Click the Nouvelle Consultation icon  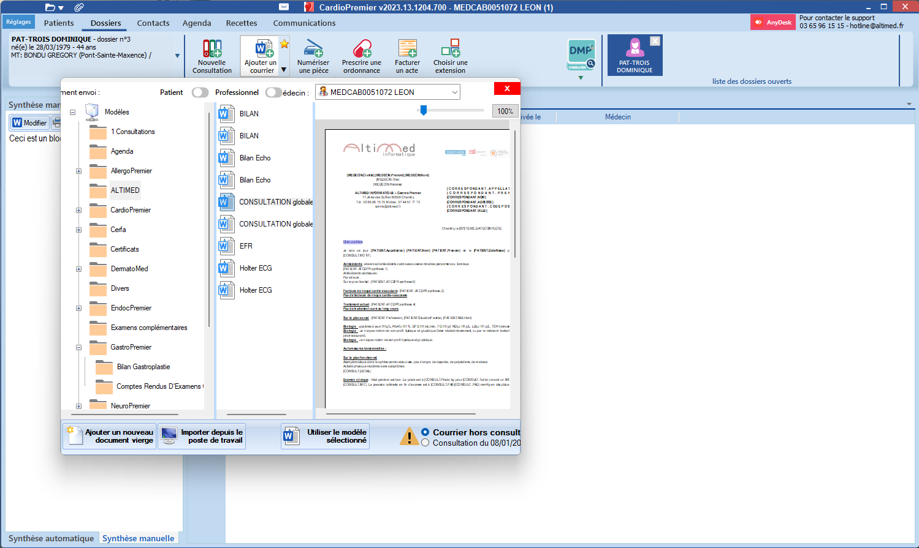(212, 49)
